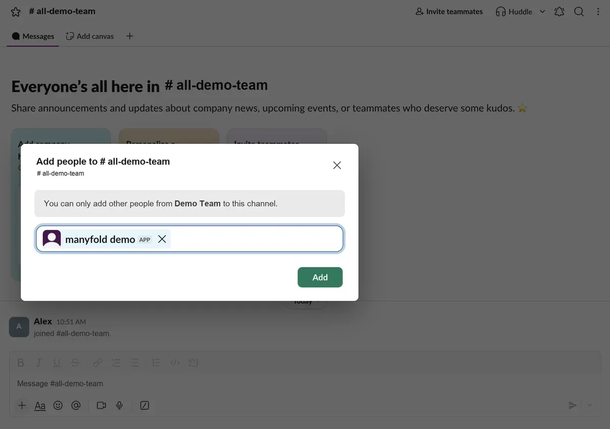Insert a blockquote
Screen dimensions: 610x429
[x=157, y=363]
